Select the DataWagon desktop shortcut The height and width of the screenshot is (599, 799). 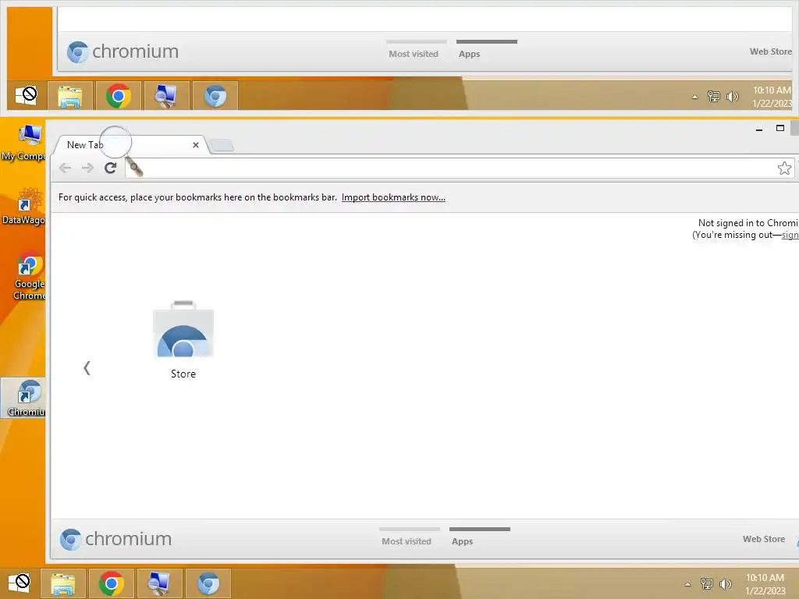click(23, 206)
